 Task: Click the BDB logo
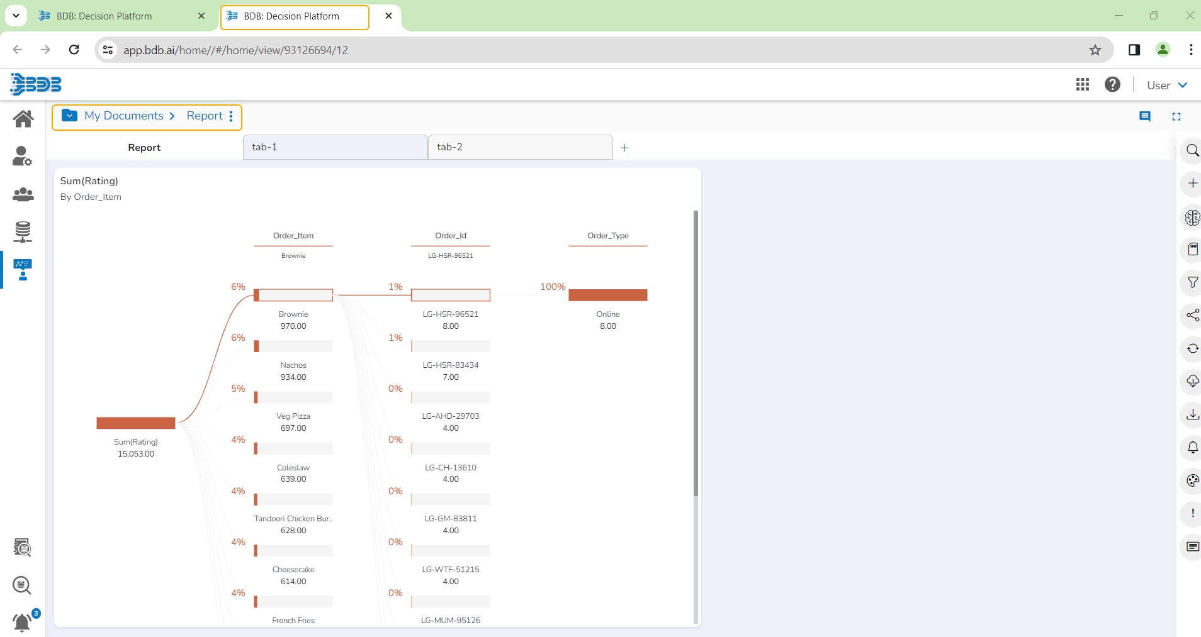pos(36,84)
